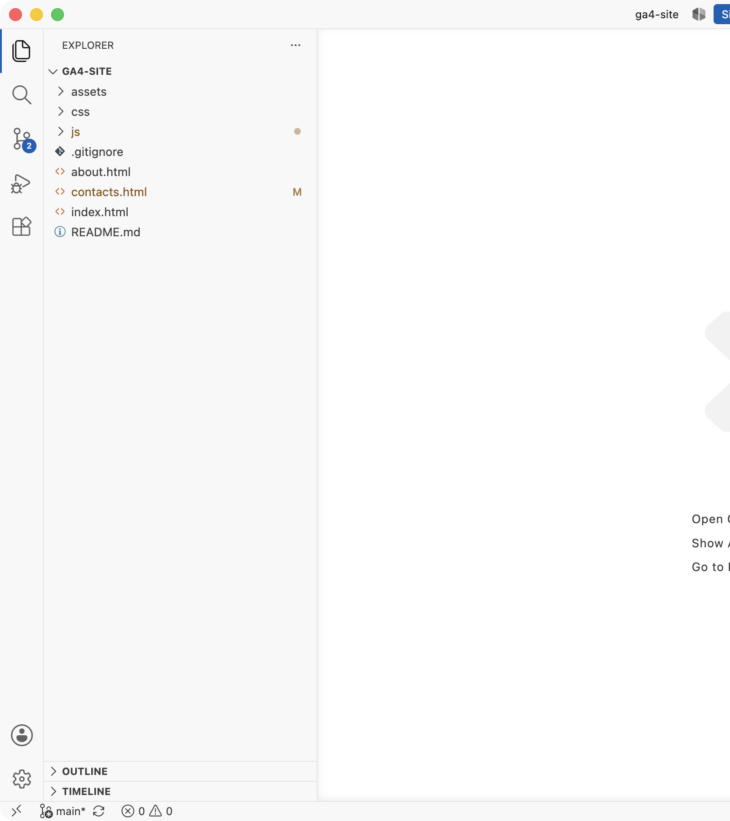Open the Extensions view icon
The width and height of the screenshot is (730, 821).
point(21,226)
